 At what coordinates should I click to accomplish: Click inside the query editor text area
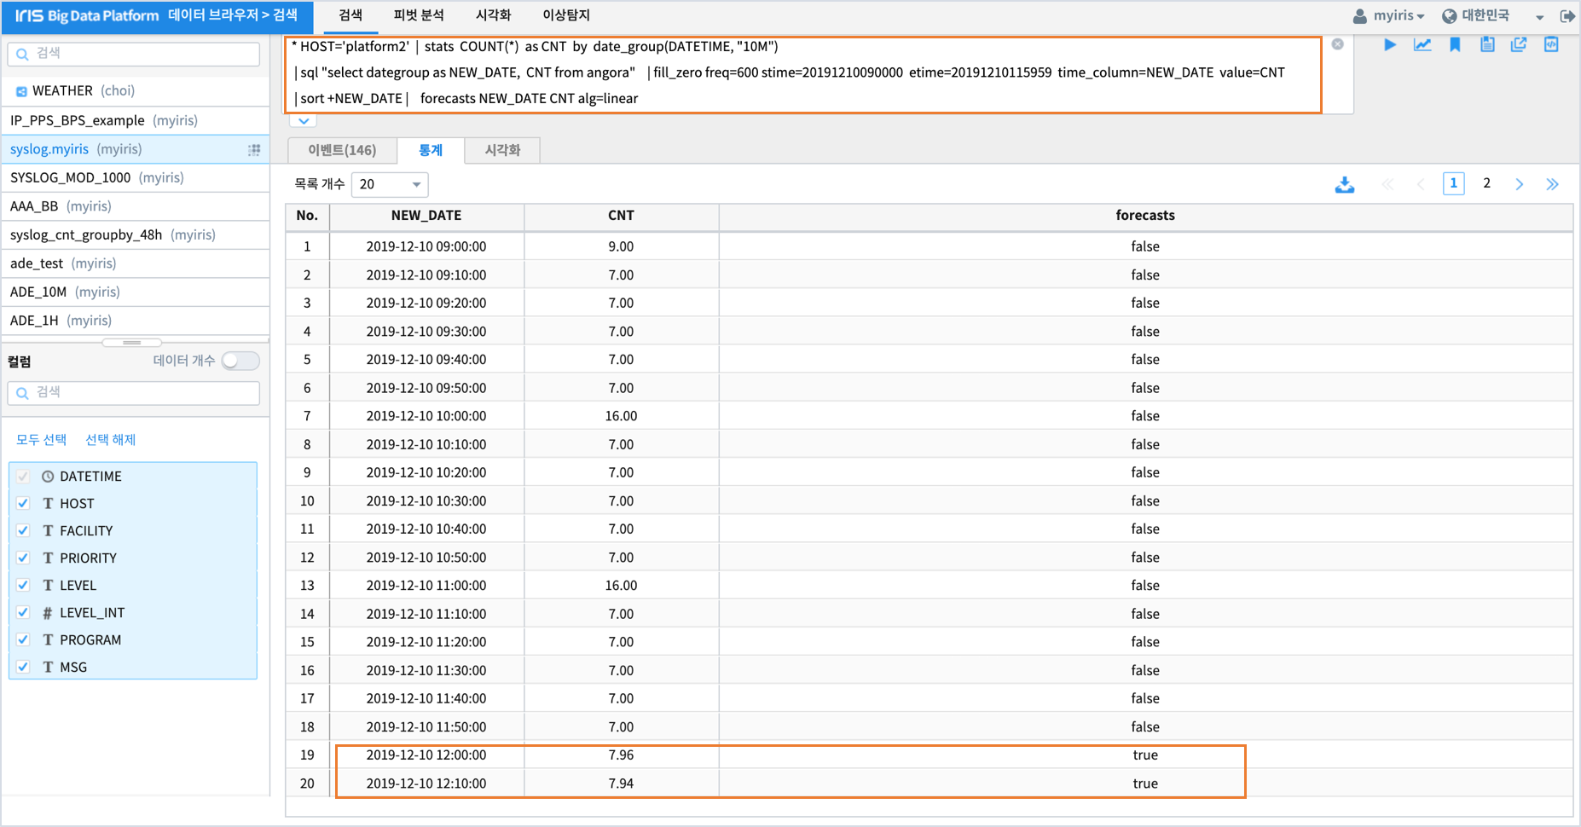(x=802, y=73)
